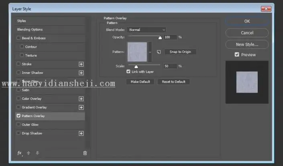Open Drop Shadow settings in the list
This screenshot has width=283, height=166.
coord(32,133)
